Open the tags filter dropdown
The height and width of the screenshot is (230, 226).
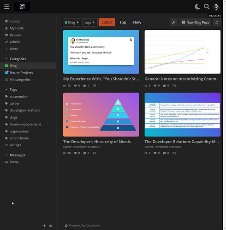pos(90,22)
